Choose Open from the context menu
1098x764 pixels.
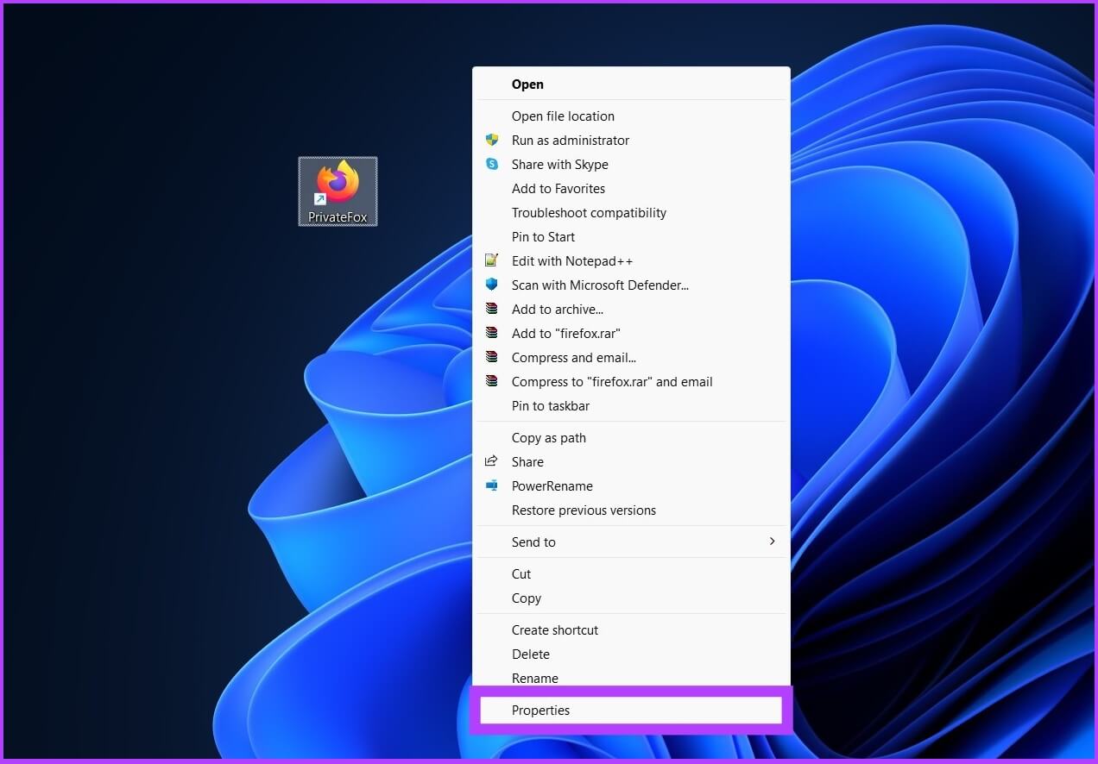click(x=631, y=84)
